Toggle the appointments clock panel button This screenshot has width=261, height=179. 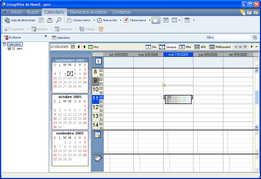pos(236,47)
